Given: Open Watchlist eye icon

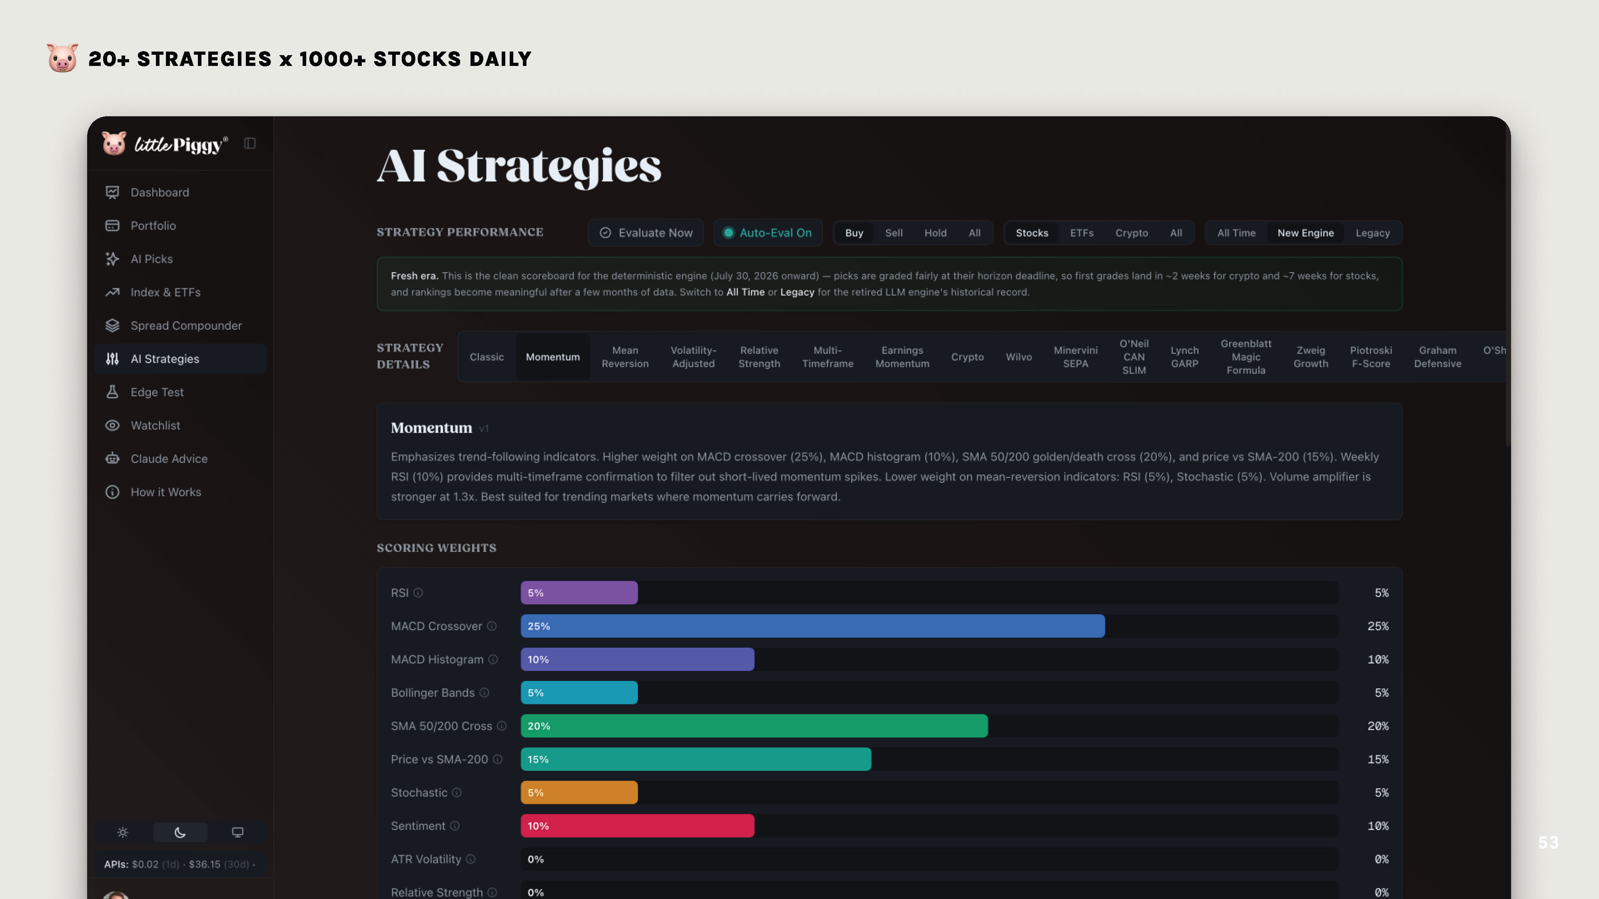Looking at the screenshot, I should 112,426.
